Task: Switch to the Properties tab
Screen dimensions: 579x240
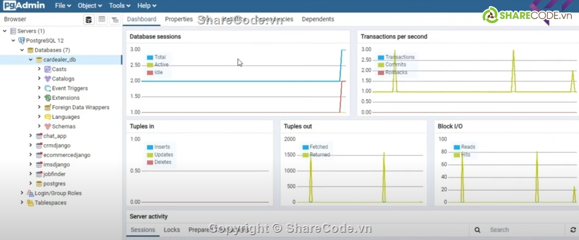Action: pyautogui.click(x=179, y=19)
